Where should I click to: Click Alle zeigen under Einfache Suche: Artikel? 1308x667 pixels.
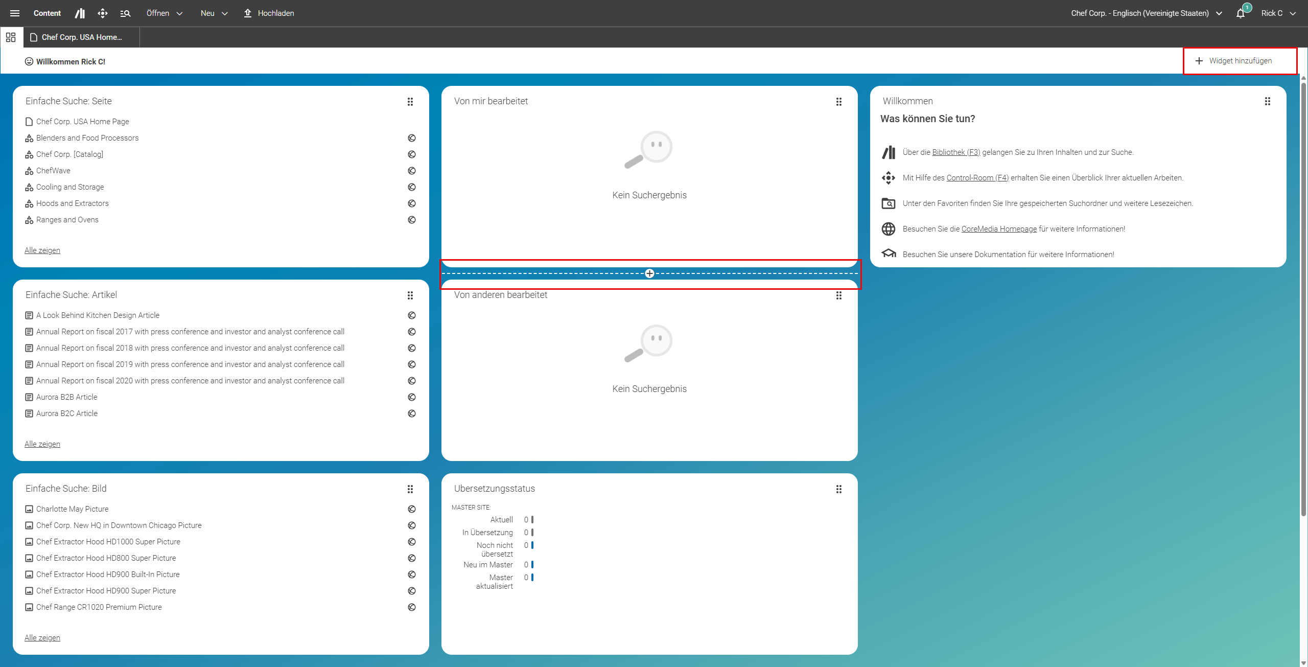pyautogui.click(x=42, y=444)
